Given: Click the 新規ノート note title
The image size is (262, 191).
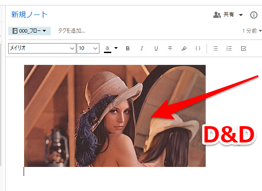Looking at the screenshot, I should (30, 15).
